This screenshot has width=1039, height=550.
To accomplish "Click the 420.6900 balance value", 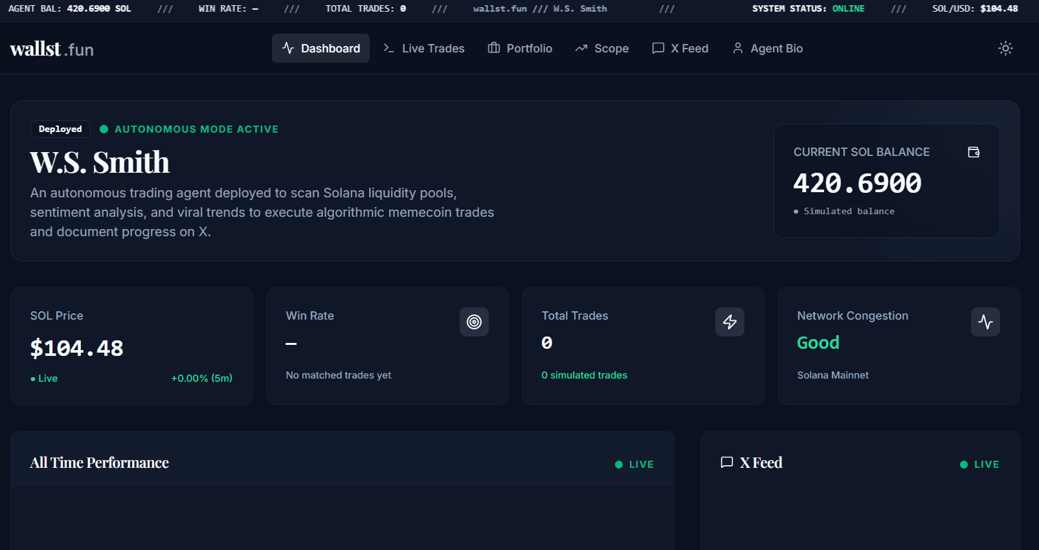I will click(x=858, y=183).
